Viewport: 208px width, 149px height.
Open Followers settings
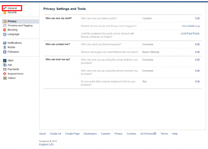[13, 52]
